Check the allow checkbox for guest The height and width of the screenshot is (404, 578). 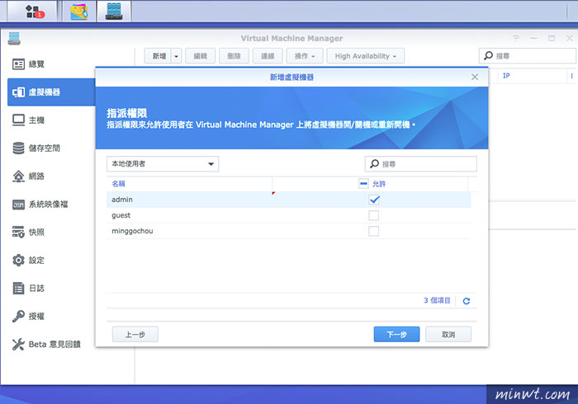[x=374, y=215]
